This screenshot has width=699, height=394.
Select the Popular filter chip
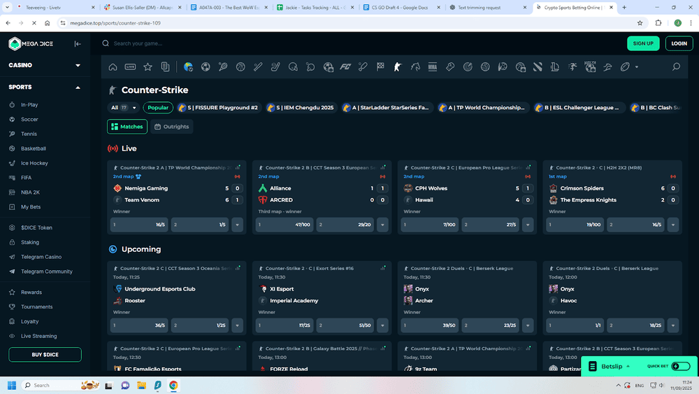(158, 108)
